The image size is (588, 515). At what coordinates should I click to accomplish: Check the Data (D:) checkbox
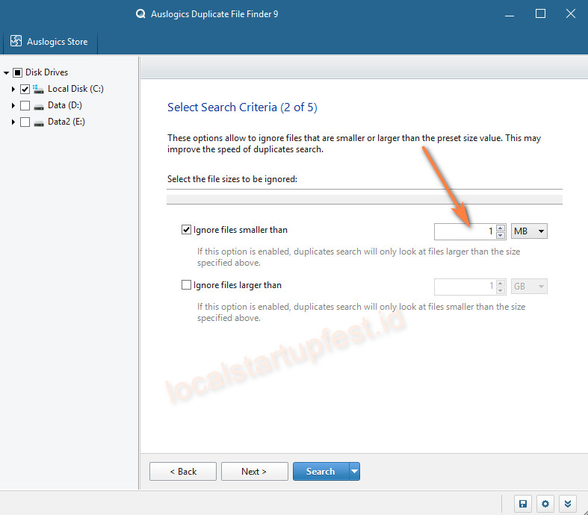[x=25, y=106]
